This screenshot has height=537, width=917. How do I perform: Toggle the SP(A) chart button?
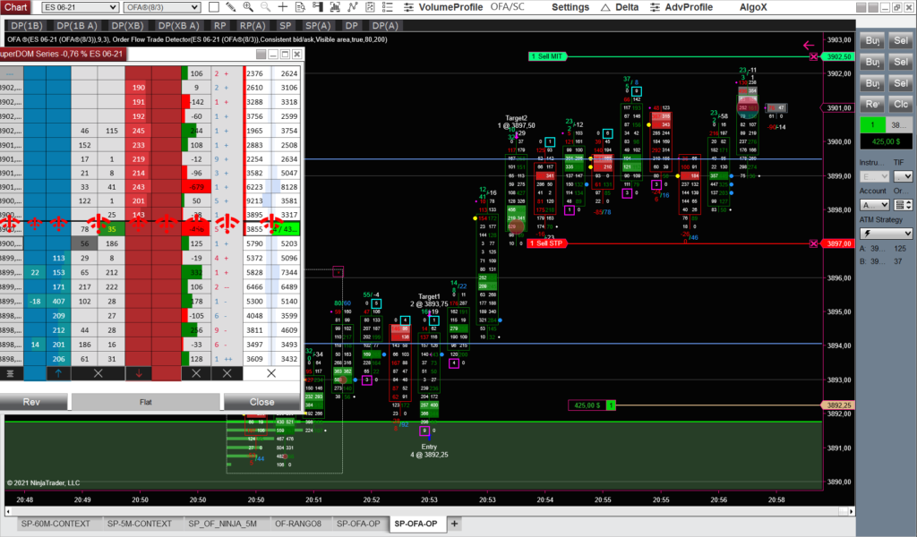point(318,26)
